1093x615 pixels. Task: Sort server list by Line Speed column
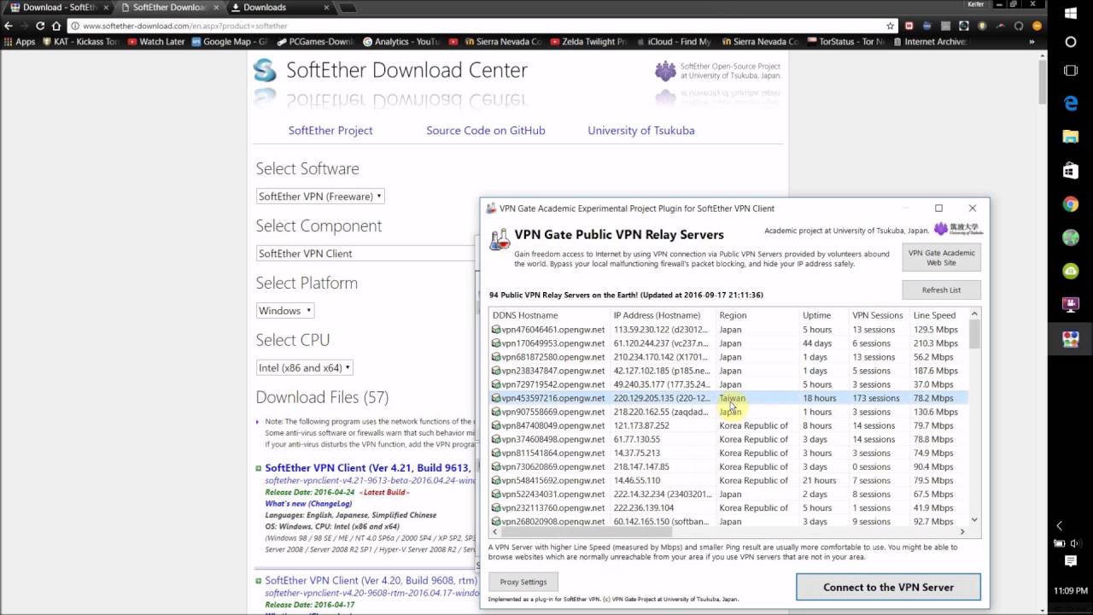pyautogui.click(x=938, y=315)
